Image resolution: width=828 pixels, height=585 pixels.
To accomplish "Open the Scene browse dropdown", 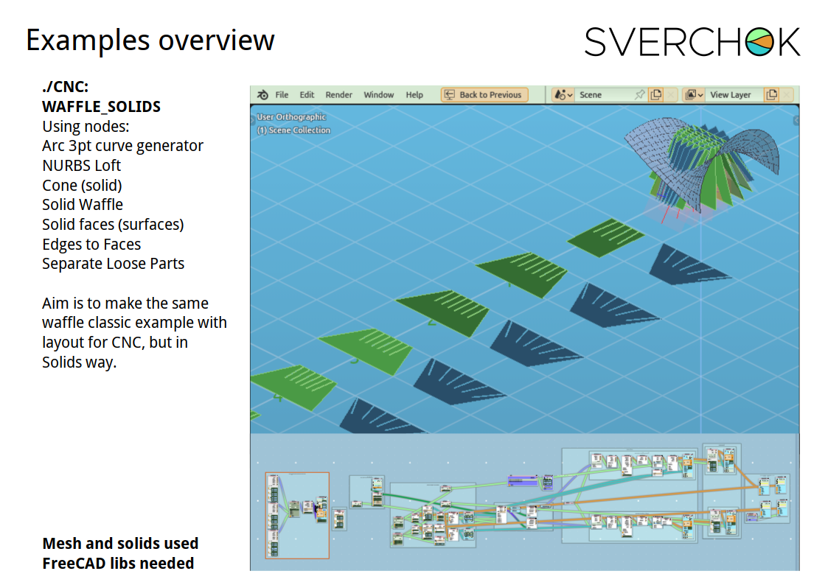I will pyautogui.click(x=564, y=95).
